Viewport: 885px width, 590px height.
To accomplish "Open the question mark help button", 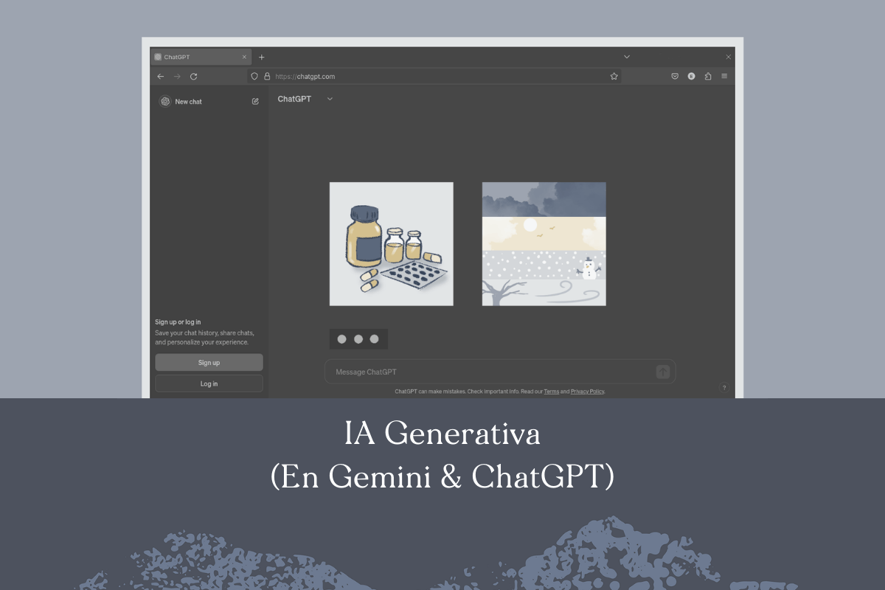I will click(724, 387).
